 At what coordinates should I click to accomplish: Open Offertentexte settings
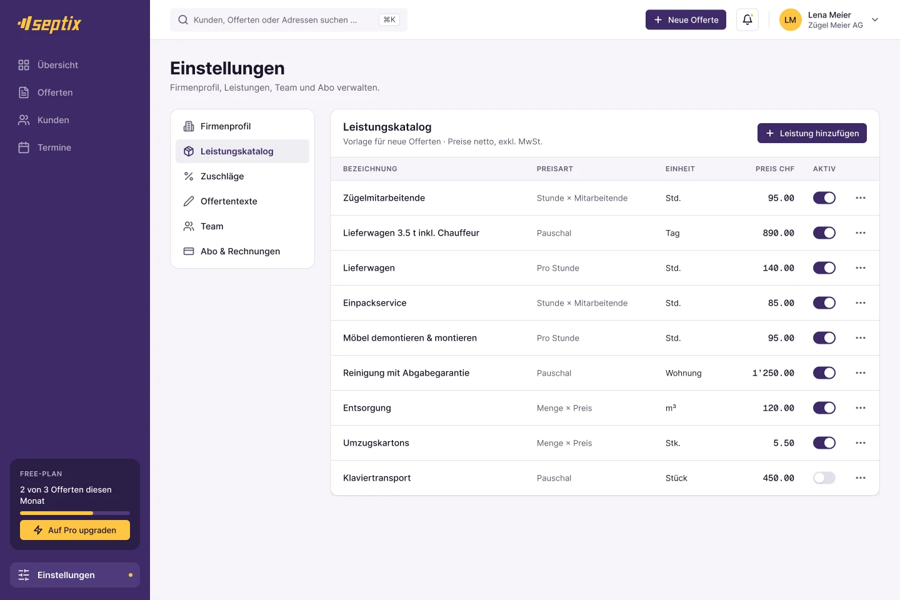(242, 201)
